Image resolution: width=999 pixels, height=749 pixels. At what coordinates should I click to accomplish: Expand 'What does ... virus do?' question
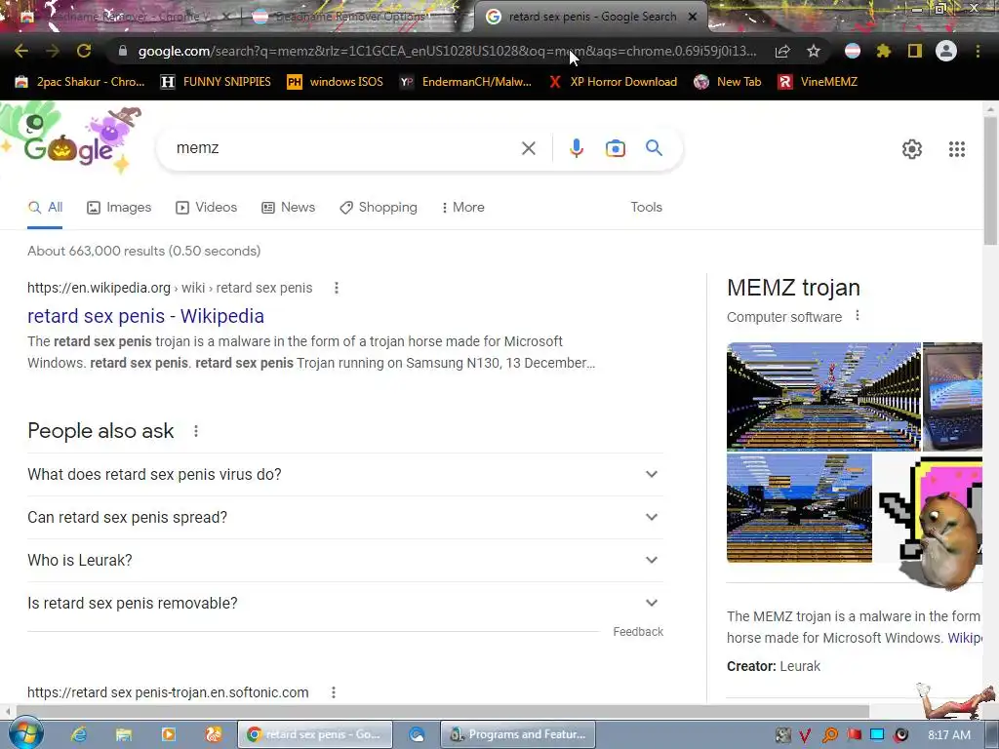[344, 475]
